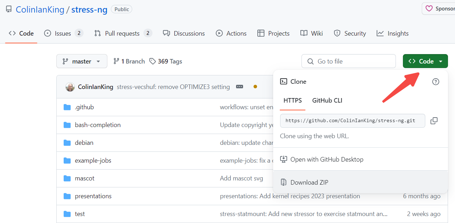Click the clone URL text field
This screenshot has width=455, height=223.
click(x=352, y=121)
